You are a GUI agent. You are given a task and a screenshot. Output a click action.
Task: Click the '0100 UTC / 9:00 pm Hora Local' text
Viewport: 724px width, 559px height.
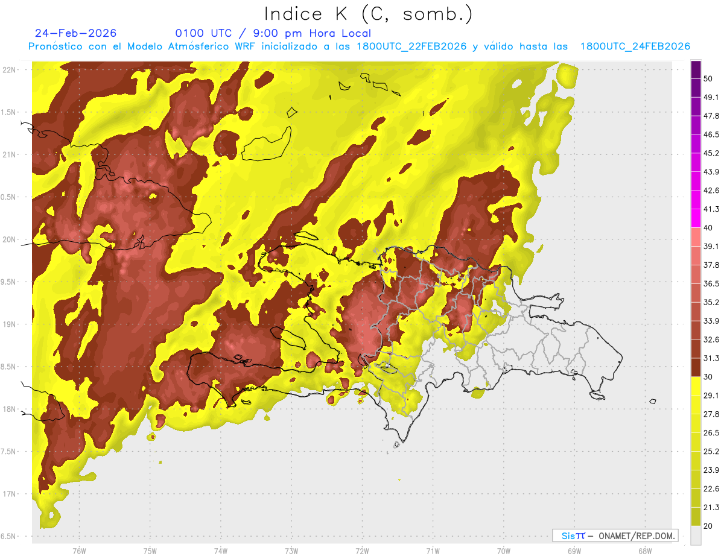(273, 33)
